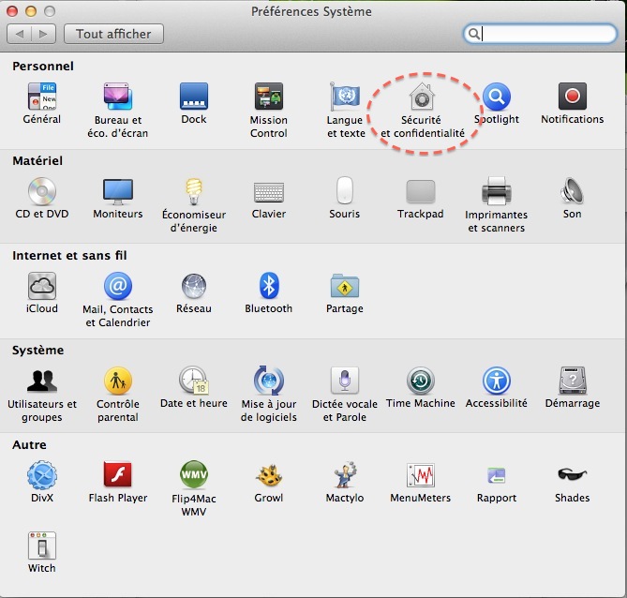
Task: Click the Bluetooth icon
Action: tap(269, 286)
